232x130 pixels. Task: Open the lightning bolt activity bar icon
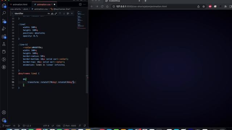[x=4, y=67]
